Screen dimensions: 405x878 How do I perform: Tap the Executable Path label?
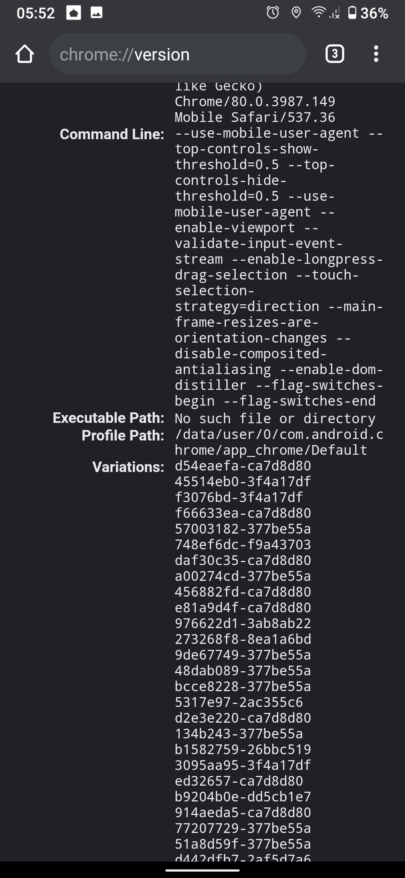(108, 418)
